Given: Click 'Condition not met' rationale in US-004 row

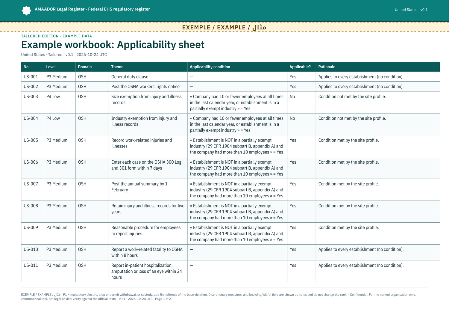Looking at the screenshot, I should point(352,118).
